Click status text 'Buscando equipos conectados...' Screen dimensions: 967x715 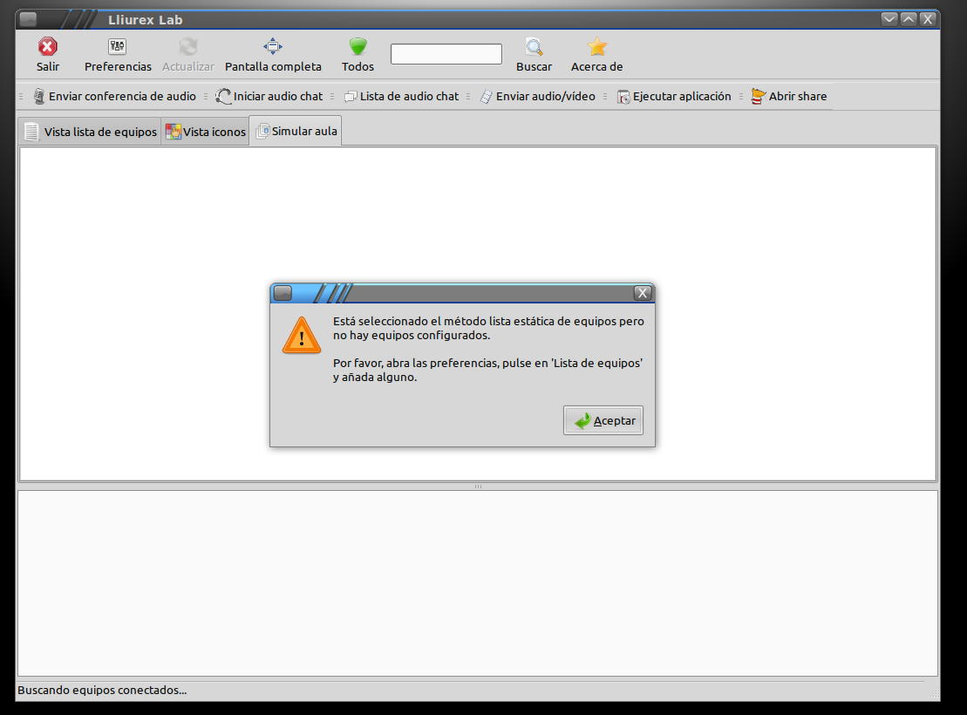coord(102,690)
